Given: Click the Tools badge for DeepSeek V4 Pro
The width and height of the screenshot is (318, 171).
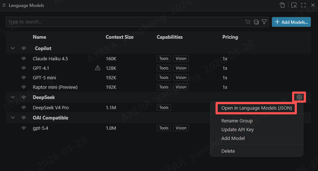Looking at the screenshot, I should 164,107.
